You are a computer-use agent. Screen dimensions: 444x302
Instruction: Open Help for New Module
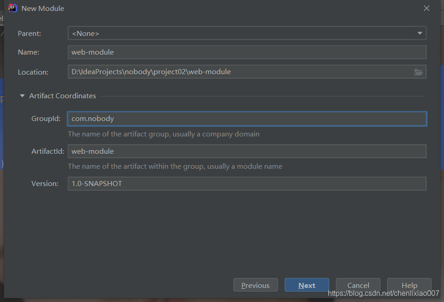(x=409, y=285)
